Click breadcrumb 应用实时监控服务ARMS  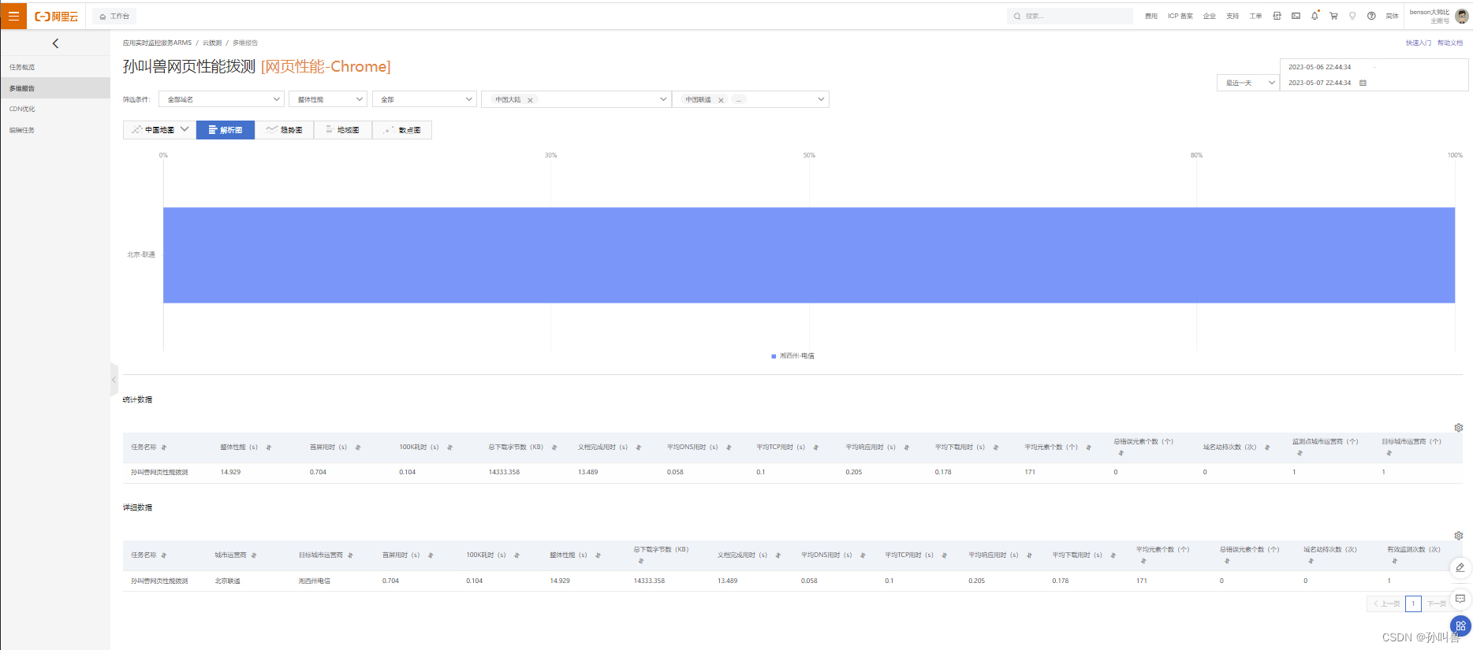point(157,43)
